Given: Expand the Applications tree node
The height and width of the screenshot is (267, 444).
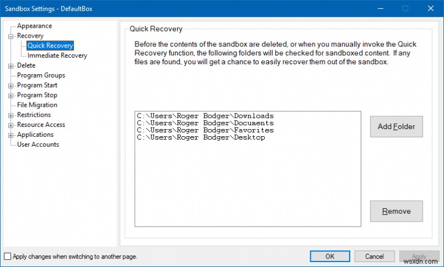Looking at the screenshot, I should click(x=11, y=135).
